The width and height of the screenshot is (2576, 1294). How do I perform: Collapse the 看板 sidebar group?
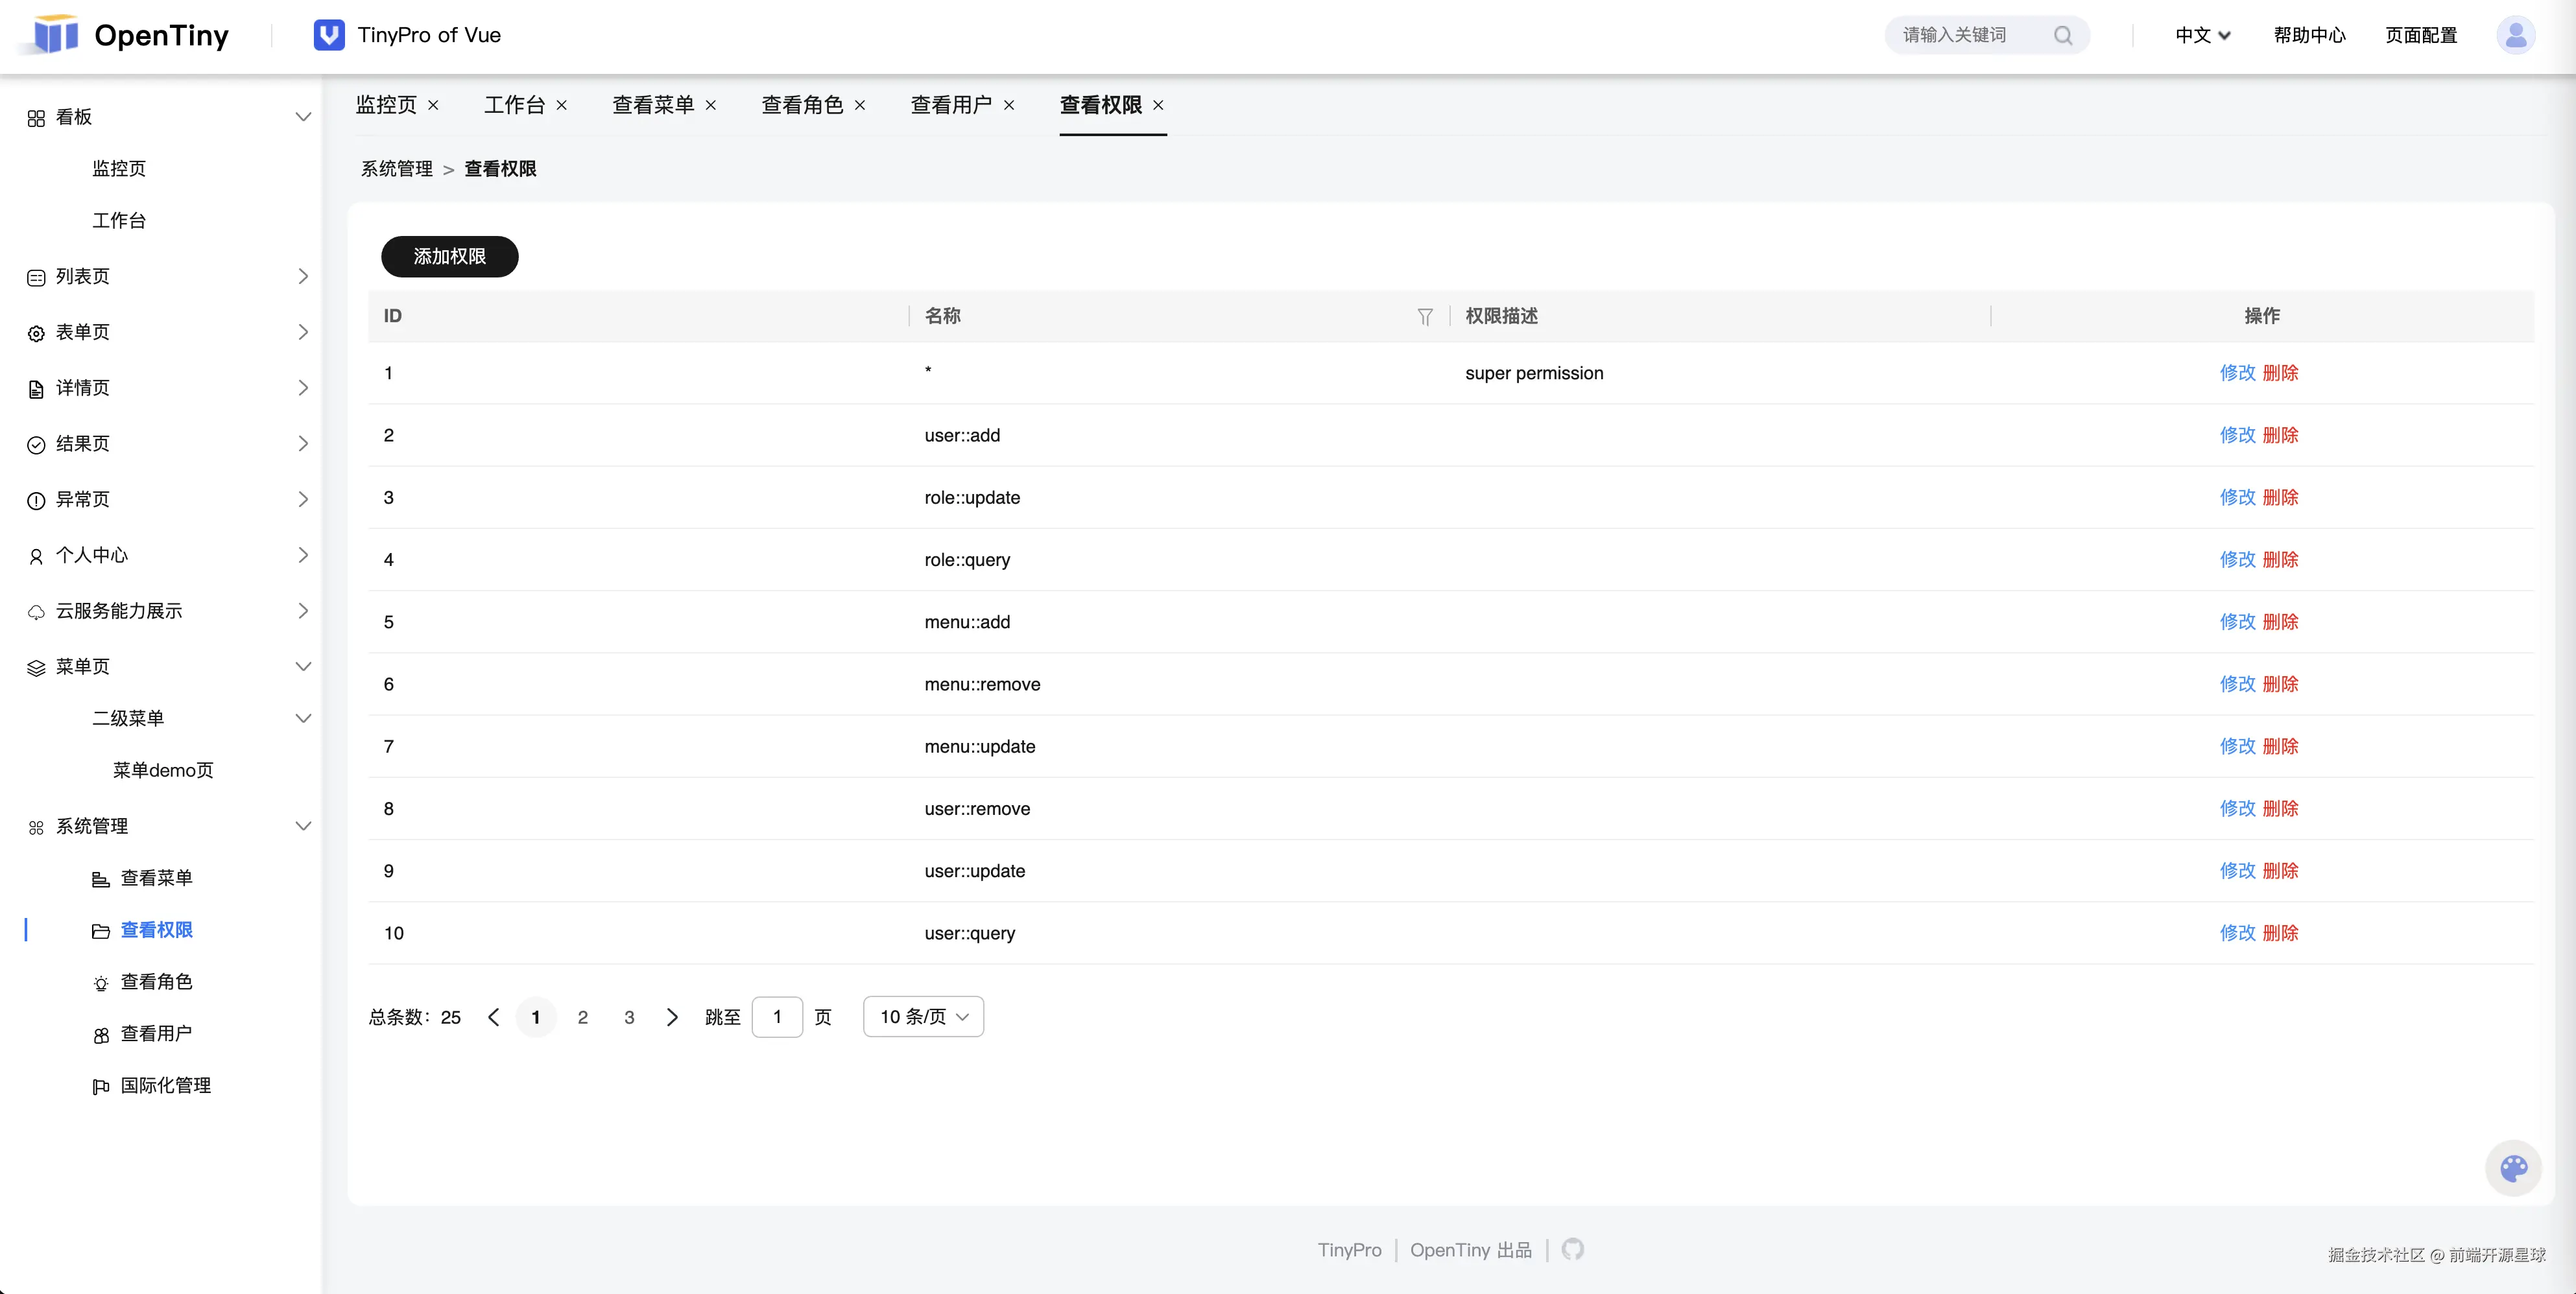pyautogui.click(x=304, y=116)
